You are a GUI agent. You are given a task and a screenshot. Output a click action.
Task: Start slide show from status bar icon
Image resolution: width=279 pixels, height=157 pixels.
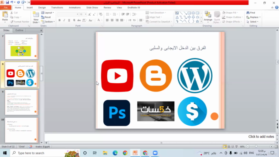[x=236, y=147]
